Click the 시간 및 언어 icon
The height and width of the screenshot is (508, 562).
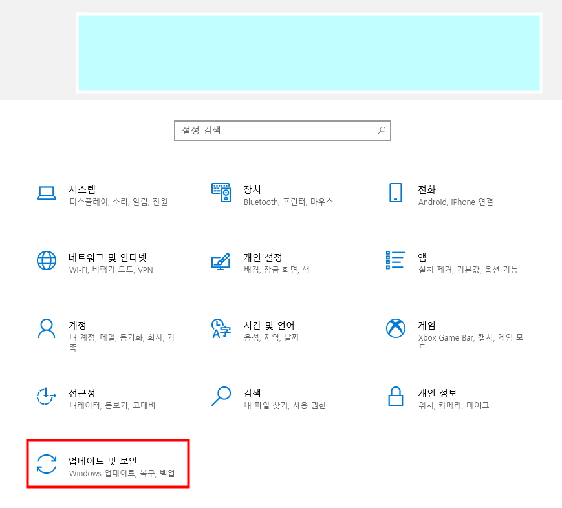[221, 328]
